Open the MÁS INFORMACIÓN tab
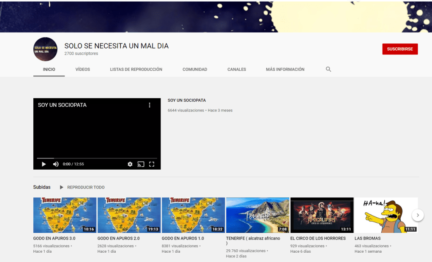Image resolution: width=432 pixels, height=262 pixels. point(285,69)
